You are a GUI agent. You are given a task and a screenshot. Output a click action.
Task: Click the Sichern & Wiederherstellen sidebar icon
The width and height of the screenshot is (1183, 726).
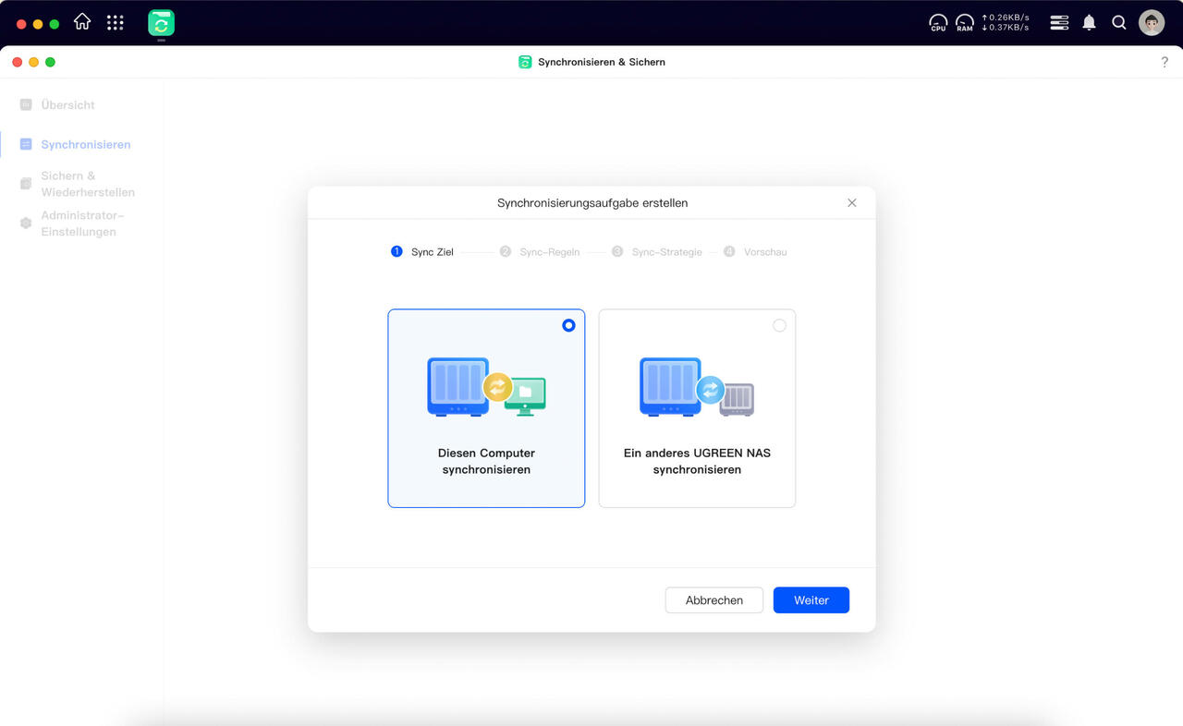point(26,184)
